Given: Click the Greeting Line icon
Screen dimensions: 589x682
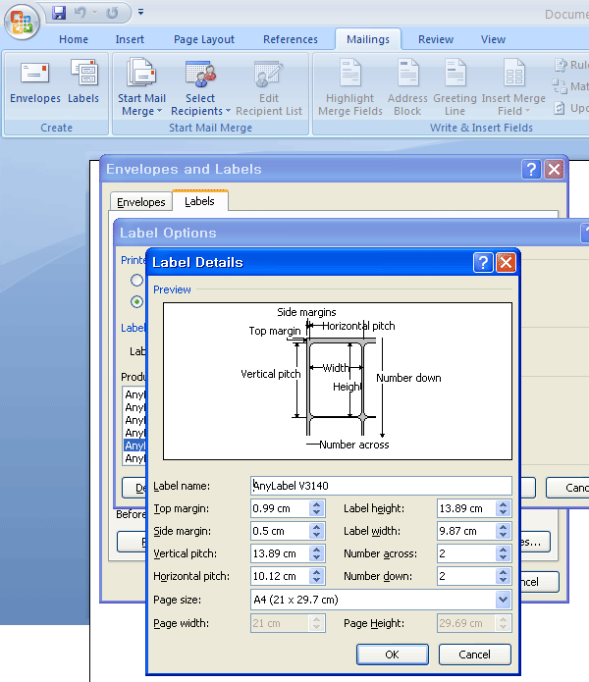Looking at the screenshot, I should click(455, 73).
